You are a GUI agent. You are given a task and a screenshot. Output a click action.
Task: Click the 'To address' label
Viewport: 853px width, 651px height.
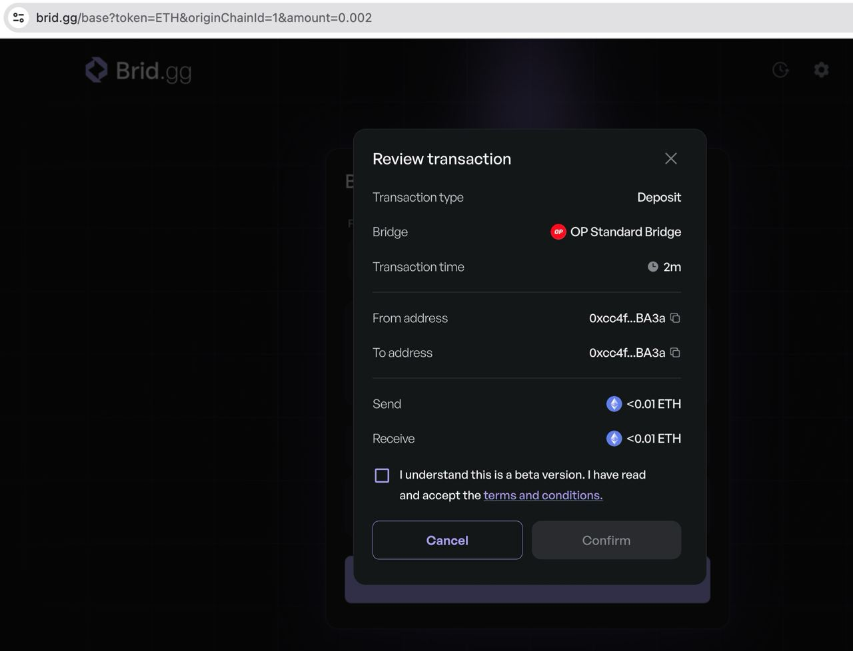403,353
